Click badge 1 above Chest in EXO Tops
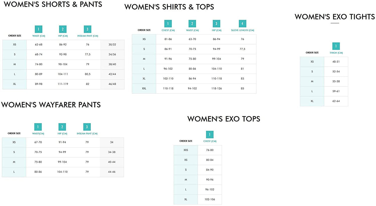Viewport: 376px width, 206px height. [210, 134]
